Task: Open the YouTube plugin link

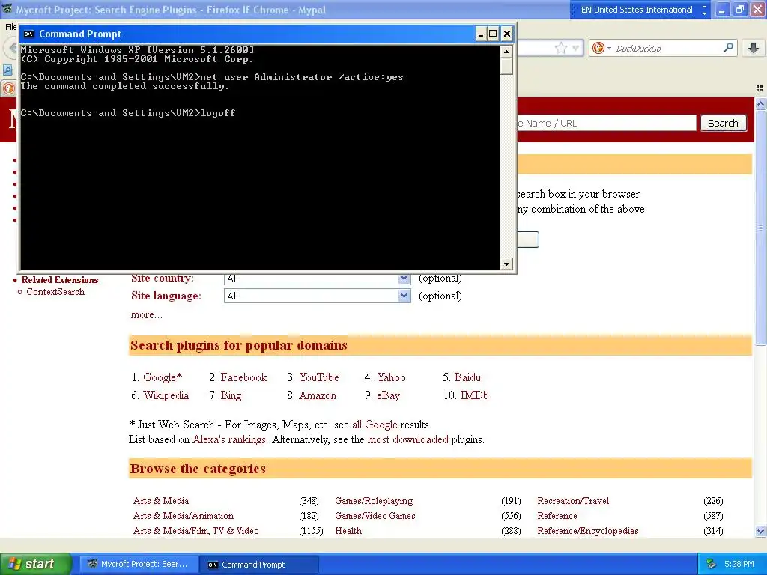Action: click(x=319, y=377)
